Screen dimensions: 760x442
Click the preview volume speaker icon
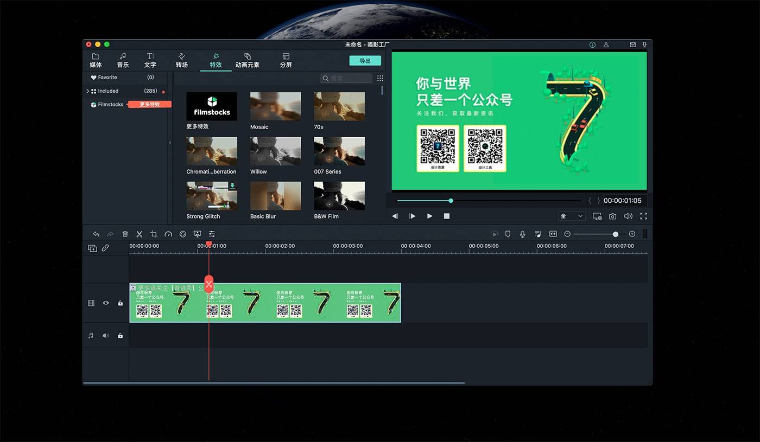[x=628, y=216]
